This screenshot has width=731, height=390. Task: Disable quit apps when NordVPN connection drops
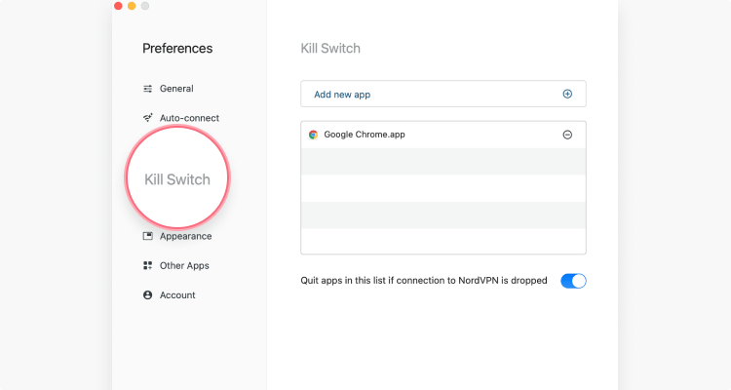(x=573, y=281)
